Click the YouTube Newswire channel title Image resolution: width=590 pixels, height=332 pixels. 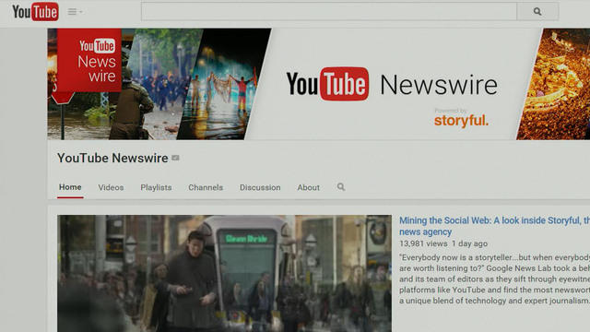pos(112,158)
